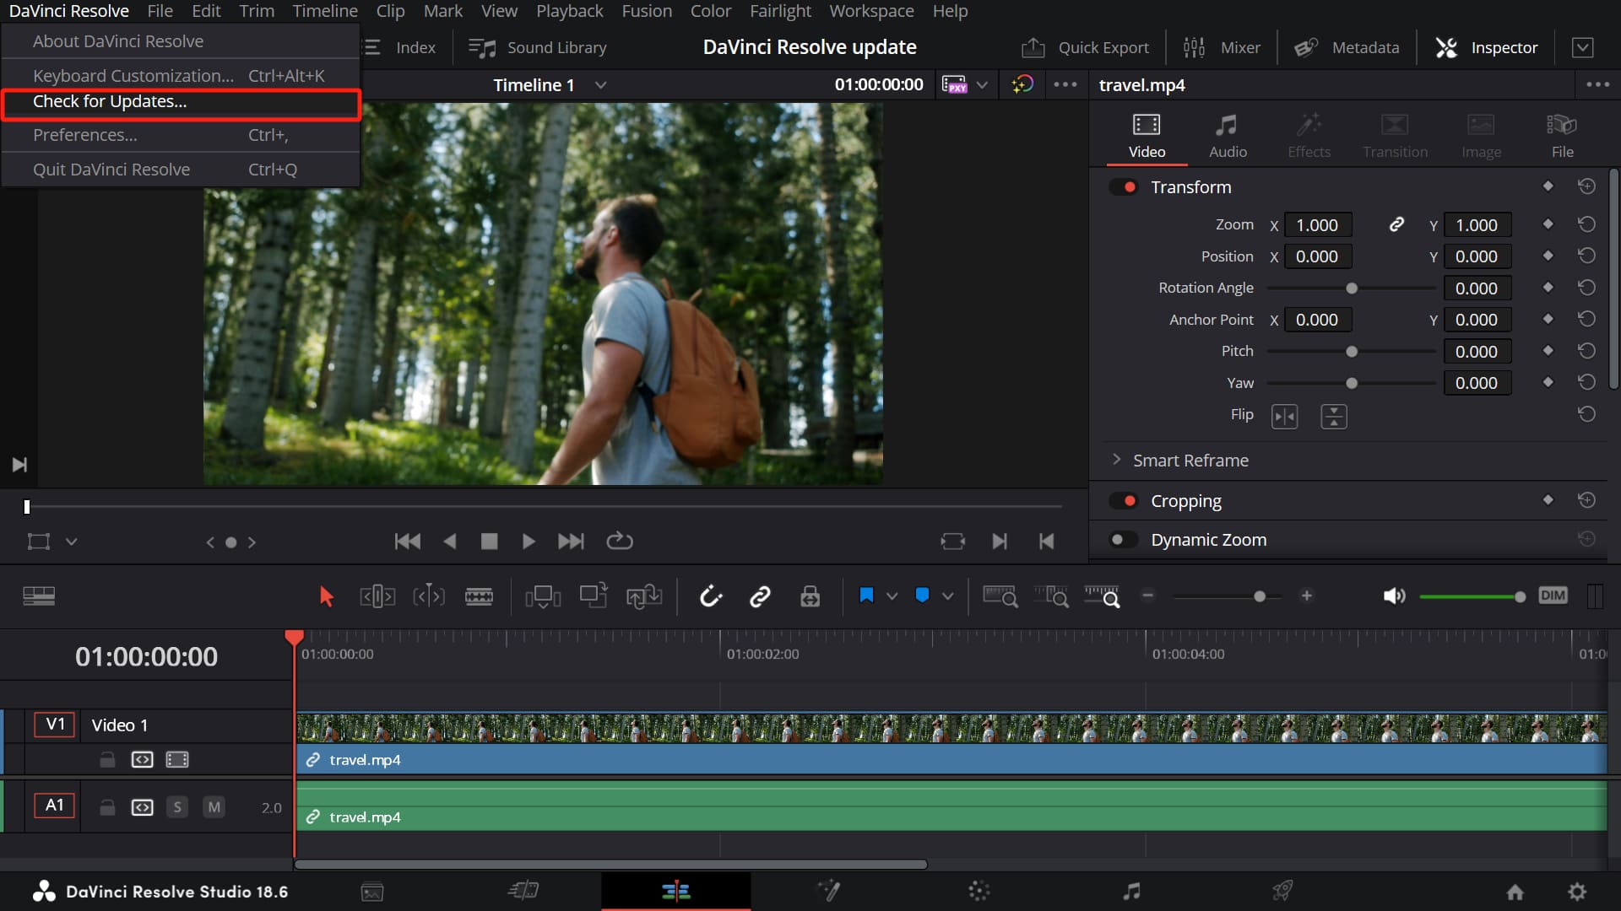Reset the Rotation Angle value
Image resolution: width=1621 pixels, height=911 pixels.
1586,288
